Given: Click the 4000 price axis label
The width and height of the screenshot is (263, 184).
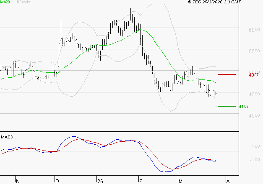Looking at the screenshot, I should click(x=254, y=115).
